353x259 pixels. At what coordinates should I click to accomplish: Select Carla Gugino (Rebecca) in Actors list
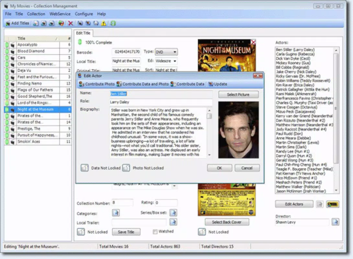(x=295, y=54)
